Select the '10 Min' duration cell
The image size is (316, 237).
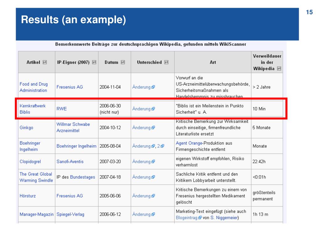click(267, 109)
